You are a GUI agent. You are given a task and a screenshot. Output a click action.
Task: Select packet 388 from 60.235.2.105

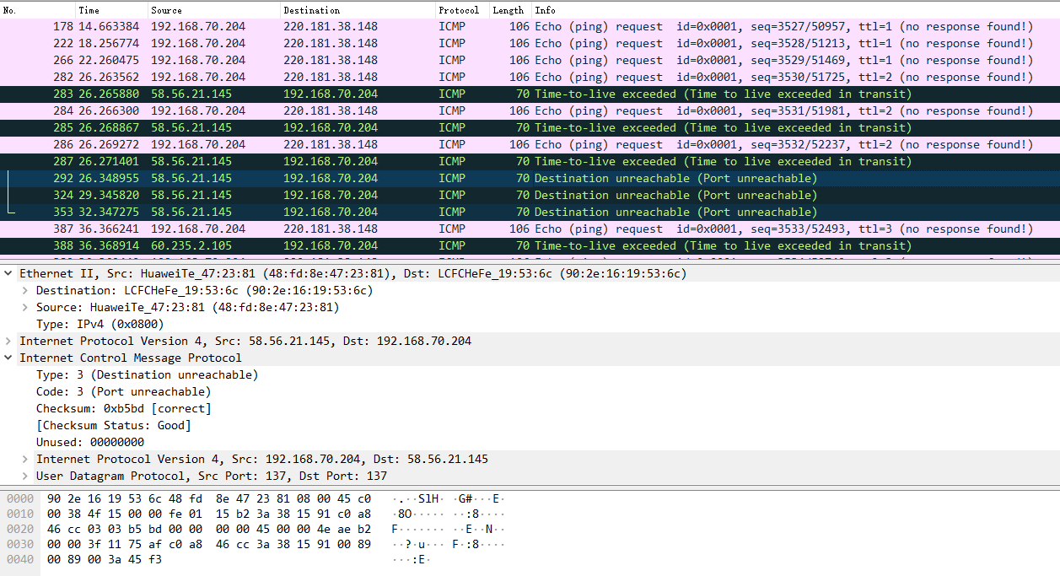pos(337,245)
